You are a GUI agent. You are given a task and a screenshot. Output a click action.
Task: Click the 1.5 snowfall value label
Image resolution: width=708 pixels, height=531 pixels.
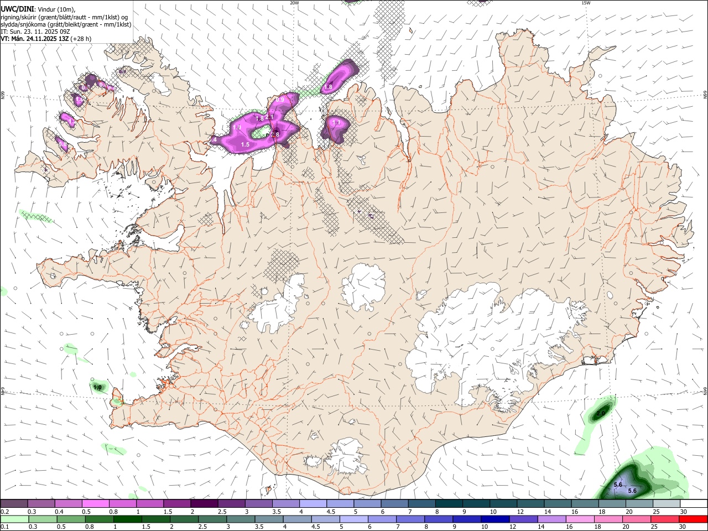point(245,144)
